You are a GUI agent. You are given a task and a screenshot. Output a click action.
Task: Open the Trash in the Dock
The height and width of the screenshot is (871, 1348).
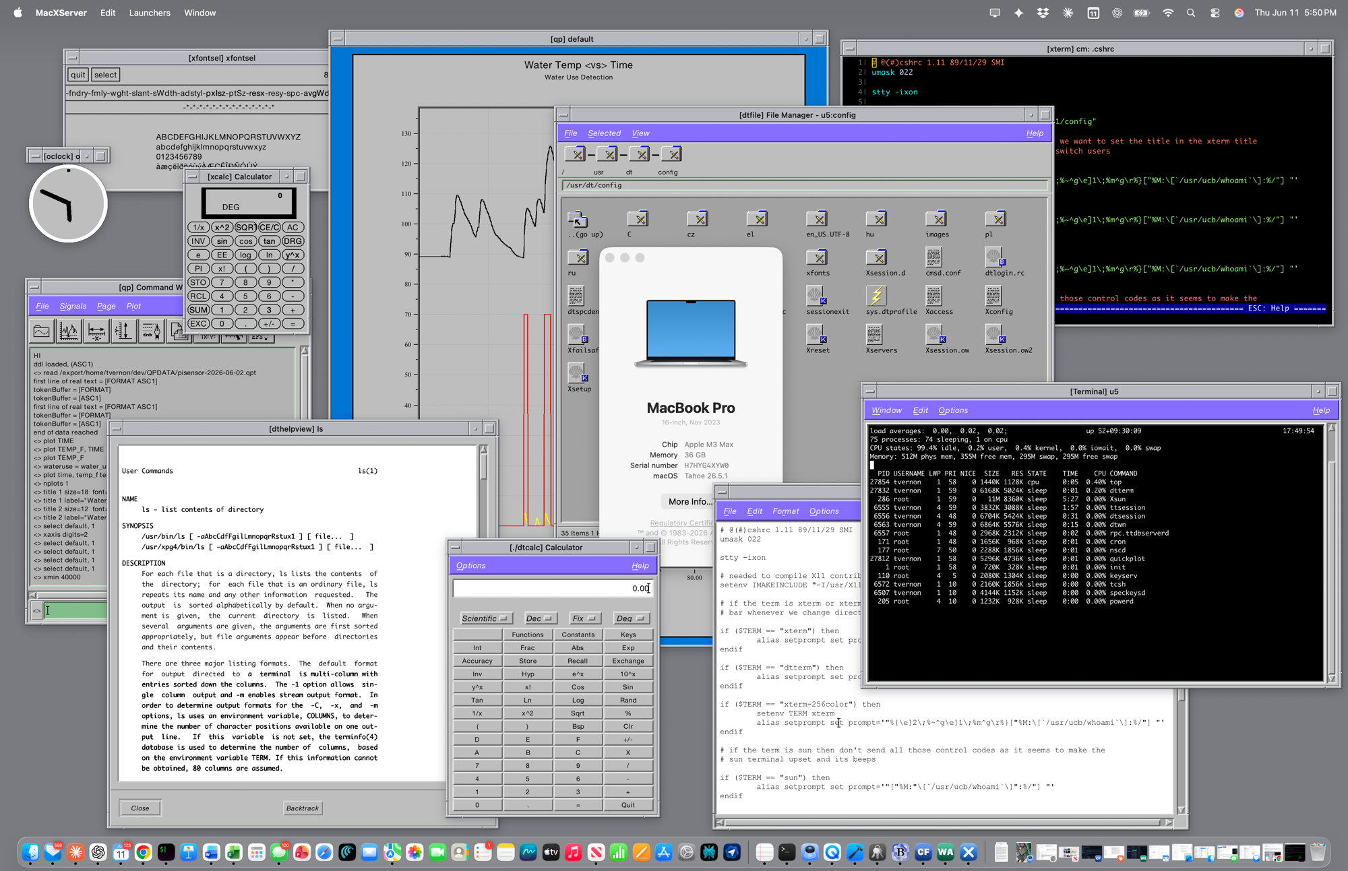(1318, 852)
